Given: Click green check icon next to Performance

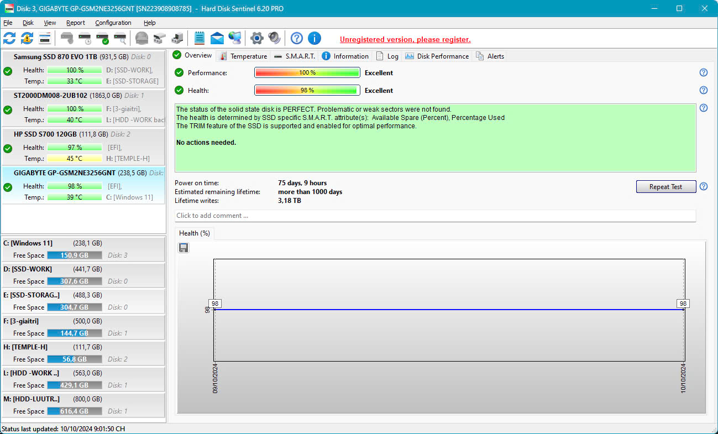Looking at the screenshot, I should 179,72.
